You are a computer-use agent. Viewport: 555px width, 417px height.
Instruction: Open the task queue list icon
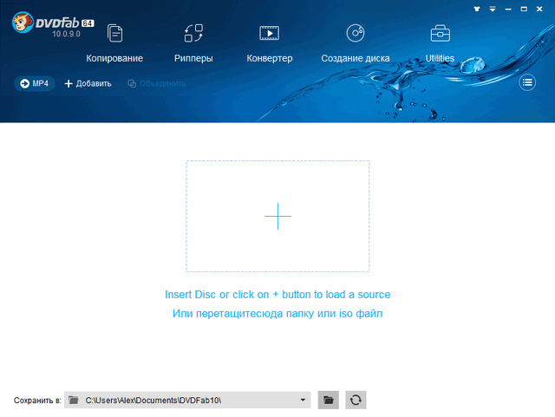click(527, 82)
